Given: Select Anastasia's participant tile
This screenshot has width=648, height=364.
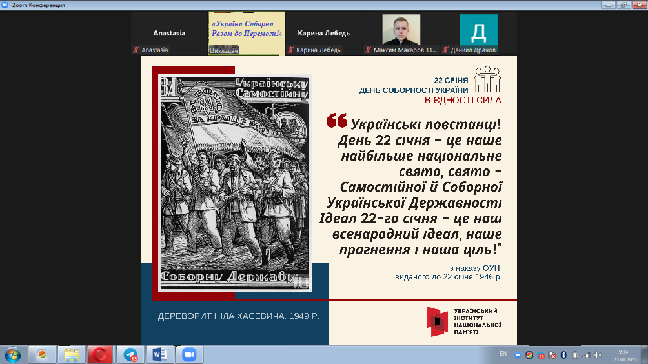Looking at the screenshot, I should (x=169, y=34).
